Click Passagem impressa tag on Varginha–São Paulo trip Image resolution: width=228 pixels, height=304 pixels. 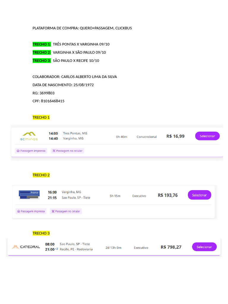[x=31, y=211]
